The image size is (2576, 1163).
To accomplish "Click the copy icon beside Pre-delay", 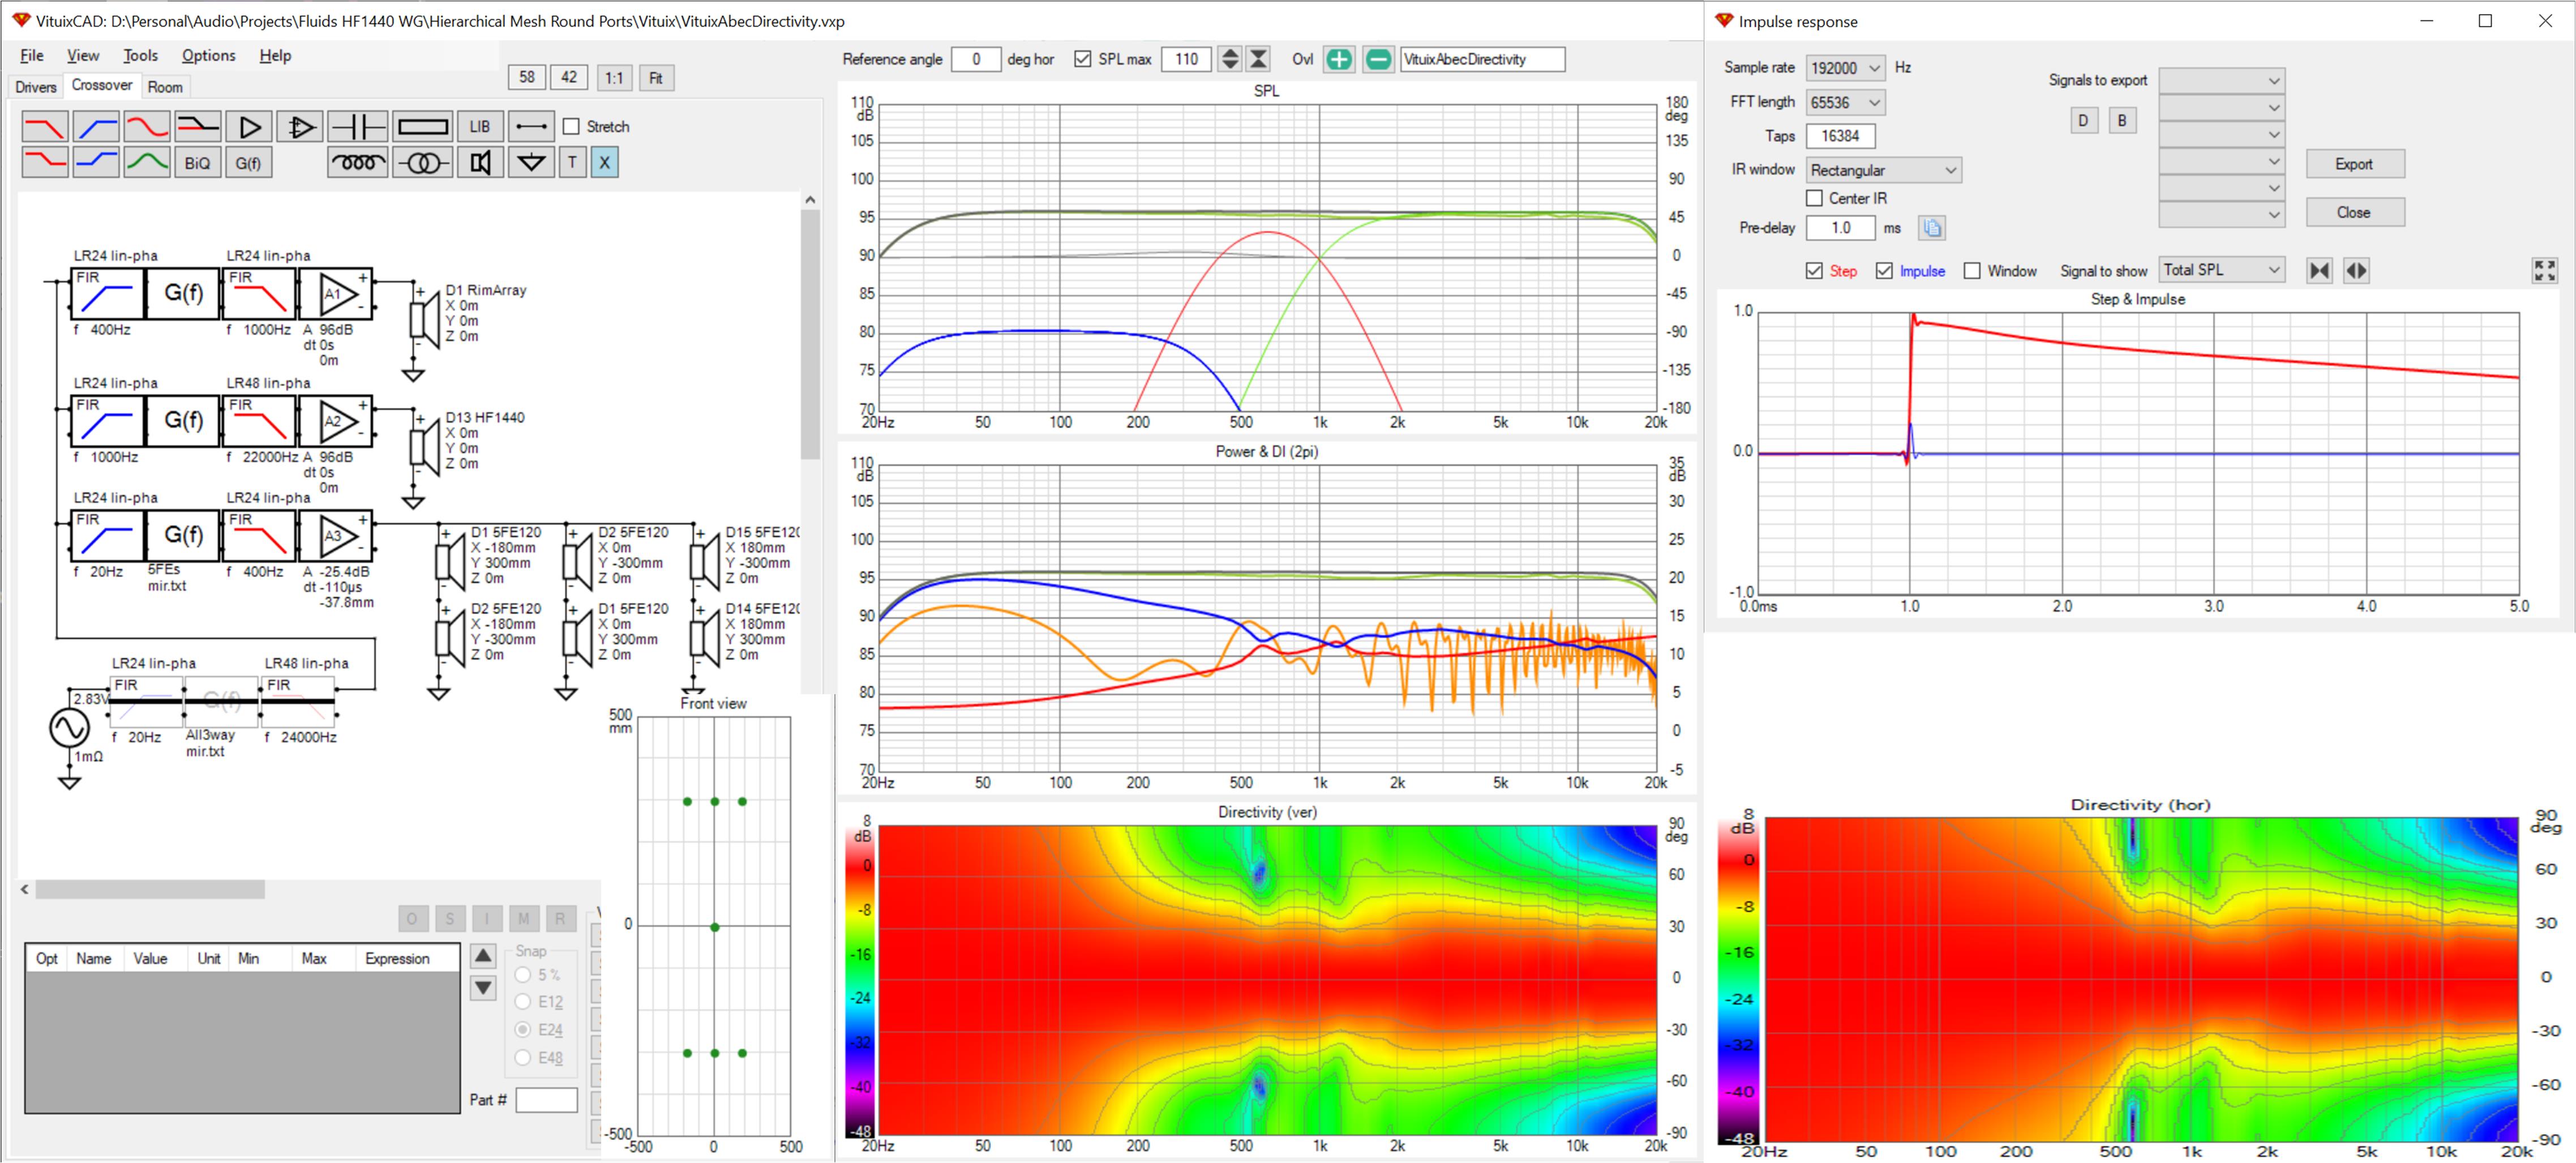I will [1932, 228].
